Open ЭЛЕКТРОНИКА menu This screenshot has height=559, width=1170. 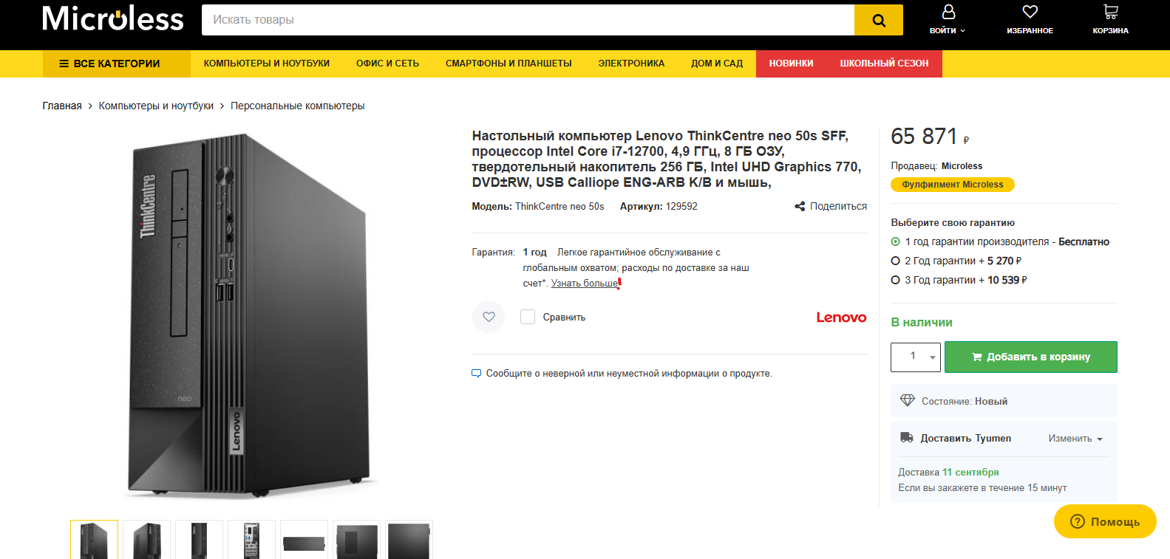[x=631, y=64]
